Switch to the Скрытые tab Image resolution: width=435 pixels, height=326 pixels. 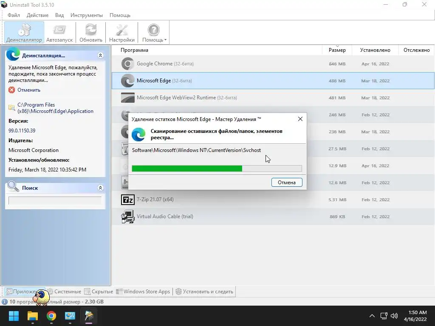(99, 292)
